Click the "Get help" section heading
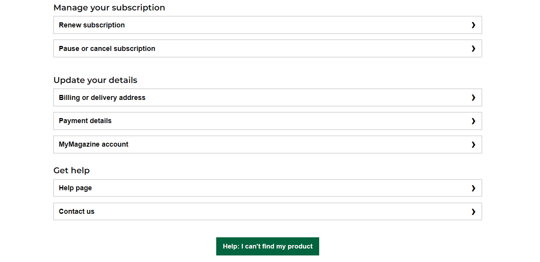 pyautogui.click(x=71, y=171)
